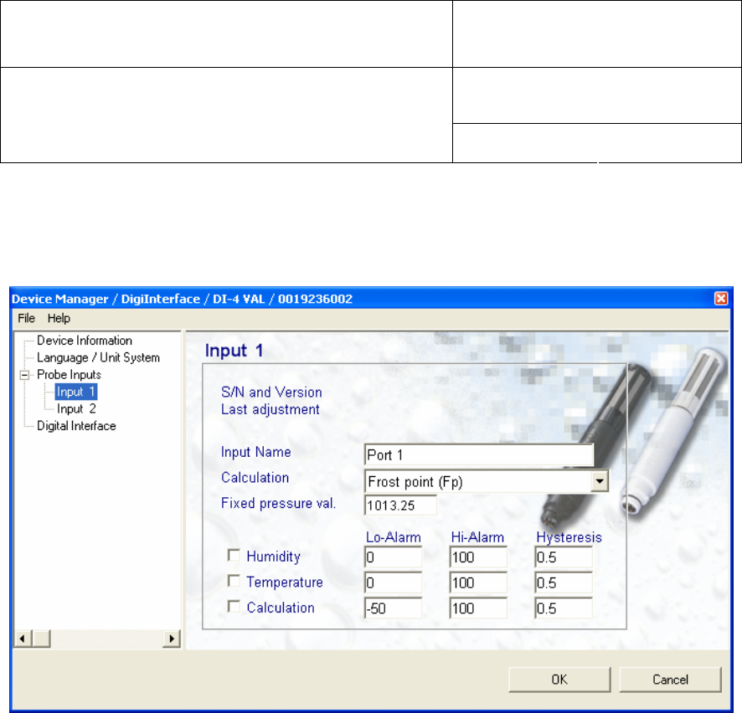Select Language / Unit System tree item
The height and width of the screenshot is (713, 742).
(98, 357)
